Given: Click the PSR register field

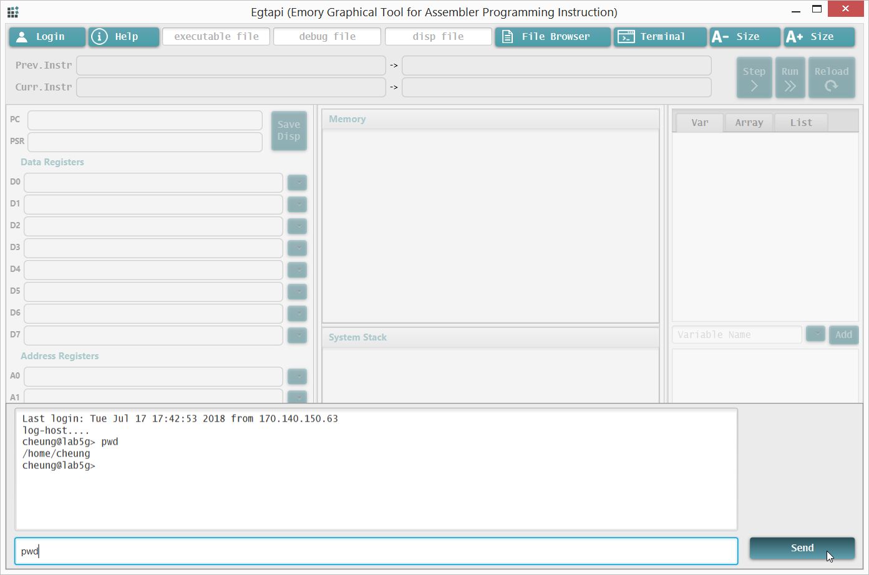Looking at the screenshot, I should tap(145, 142).
